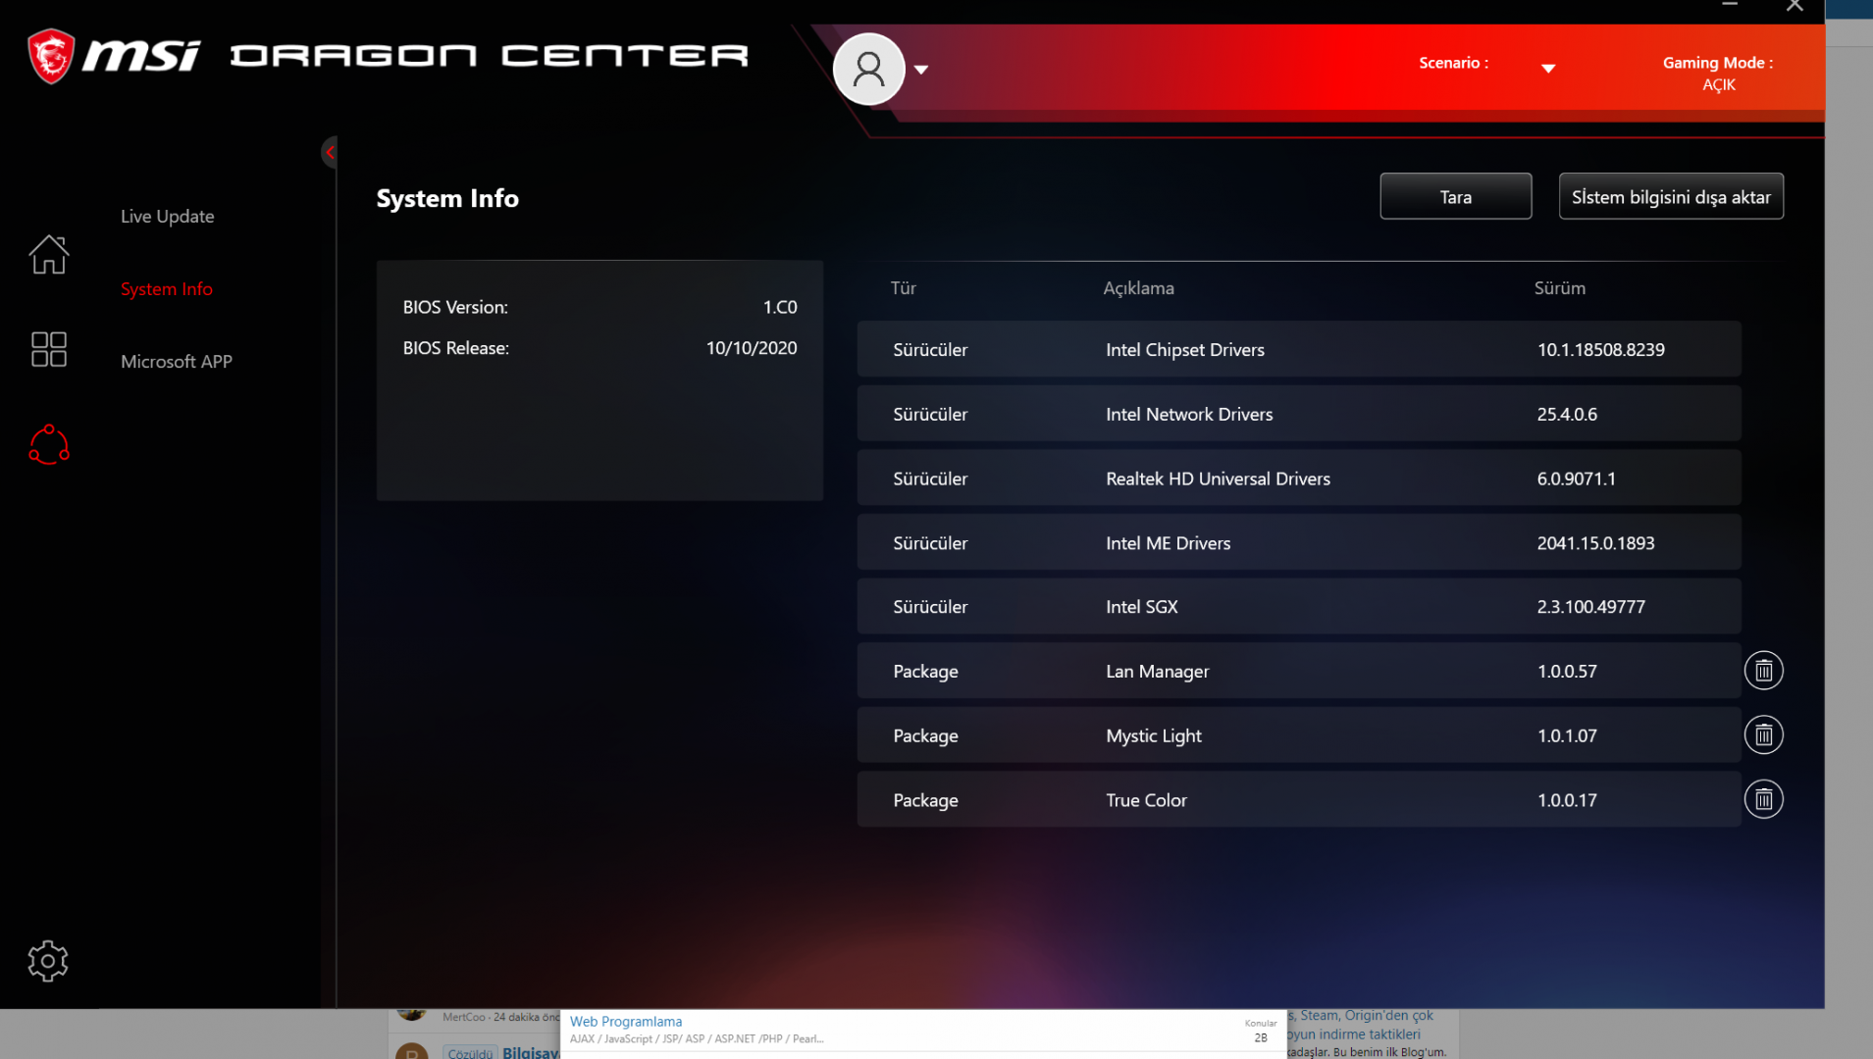
Task: Close the Dragon Center window
Action: pyautogui.click(x=1795, y=6)
